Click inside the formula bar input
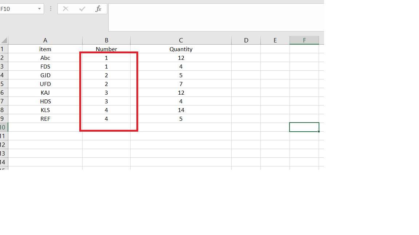The width and height of the screenshot is (419, 235). [216, 17]
